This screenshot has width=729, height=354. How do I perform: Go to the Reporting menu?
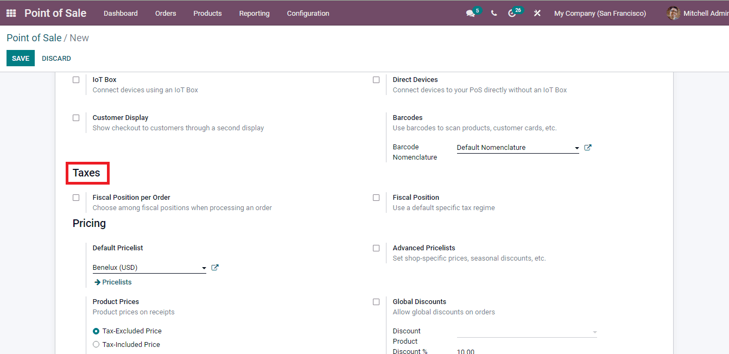point(254,13)
